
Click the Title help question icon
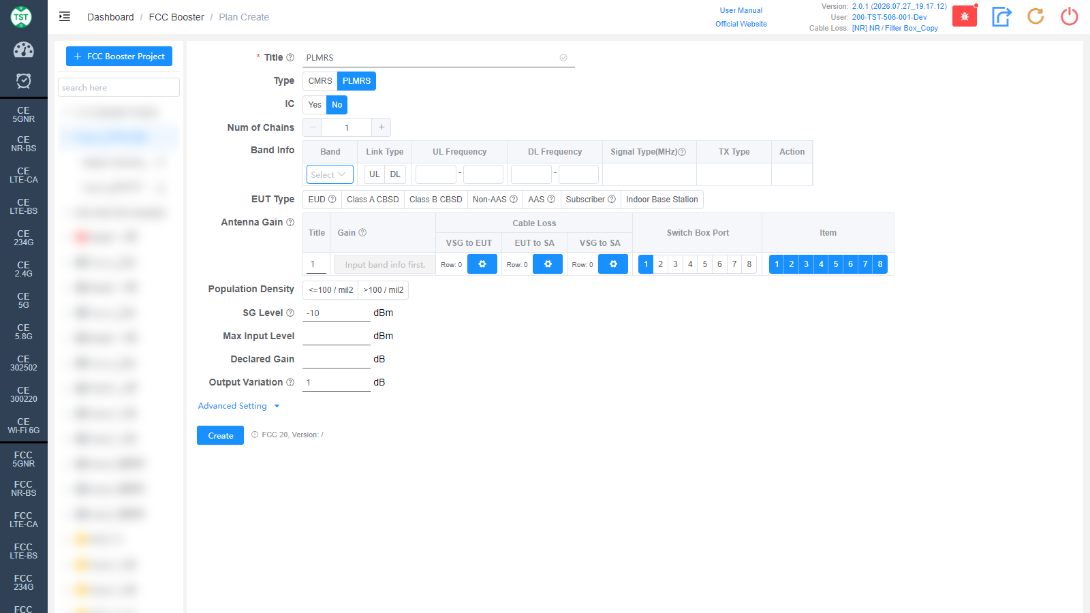pos(290,58)
